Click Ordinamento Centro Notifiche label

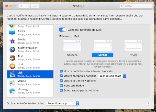click(26, 104)
